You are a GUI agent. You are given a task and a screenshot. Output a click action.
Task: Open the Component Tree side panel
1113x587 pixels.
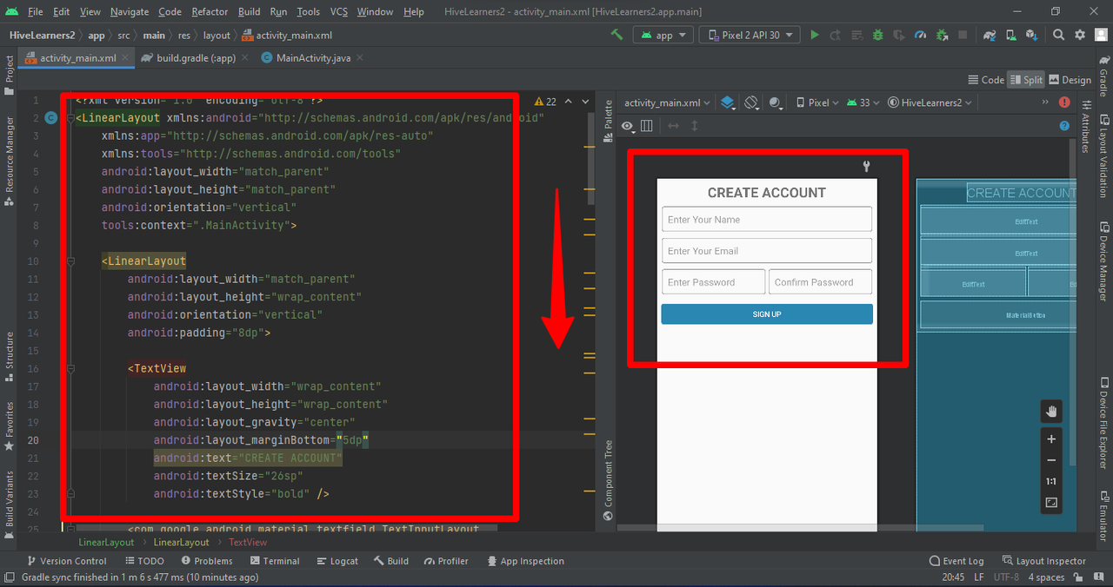[608, 481]
